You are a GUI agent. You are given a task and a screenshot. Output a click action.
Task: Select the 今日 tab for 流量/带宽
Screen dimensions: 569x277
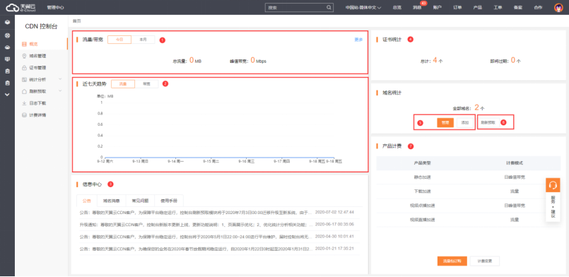[119, 40]
